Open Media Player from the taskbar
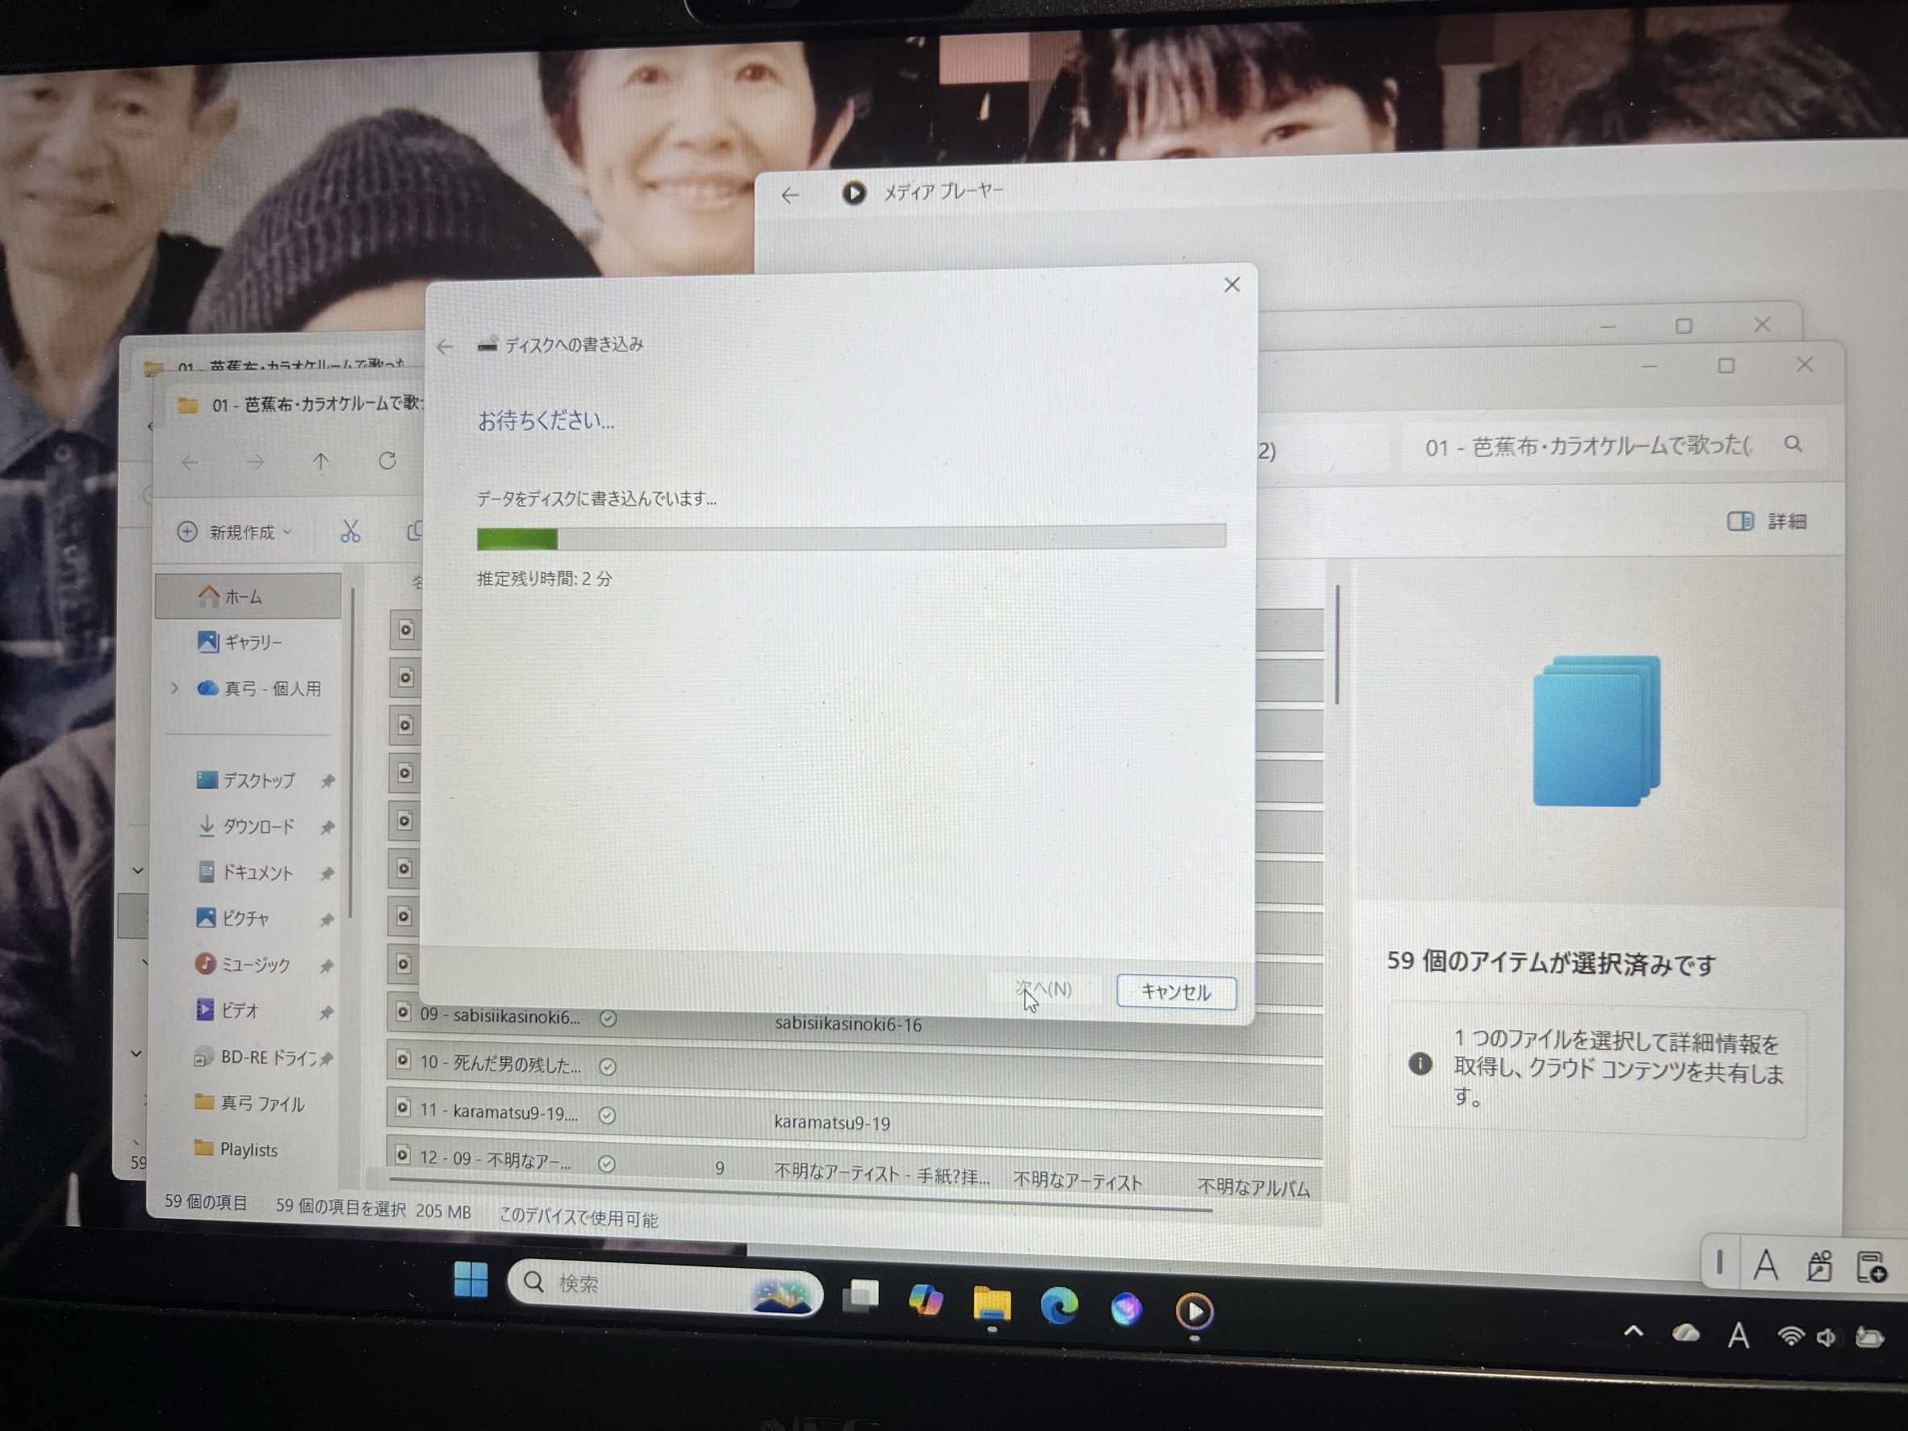This screenshot has width=1908, height=1431. [x=1194, y=1311]
